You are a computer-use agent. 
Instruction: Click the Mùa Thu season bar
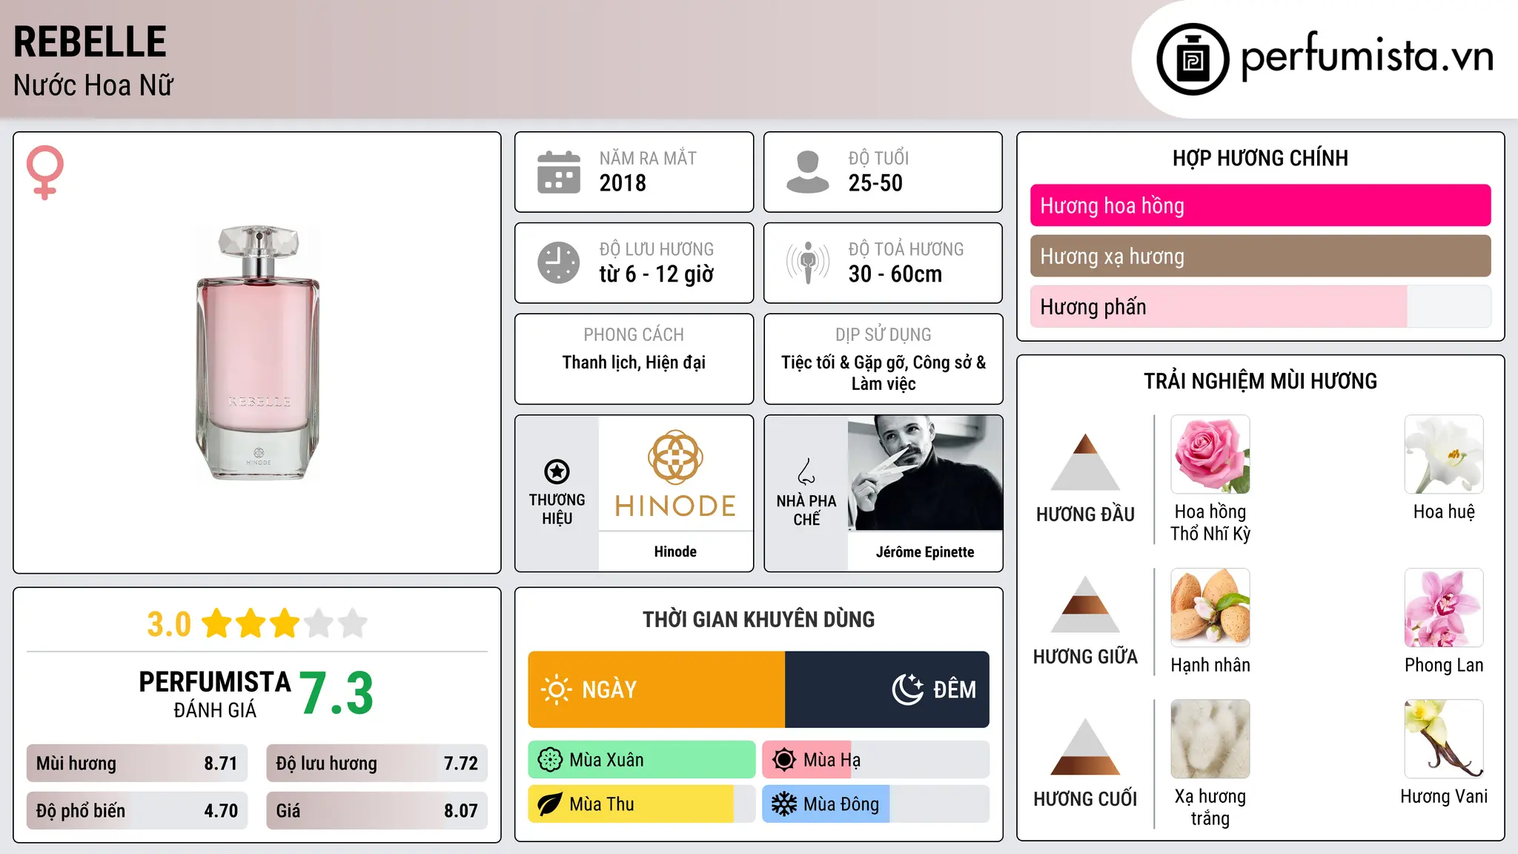click(x=642, y=804)
